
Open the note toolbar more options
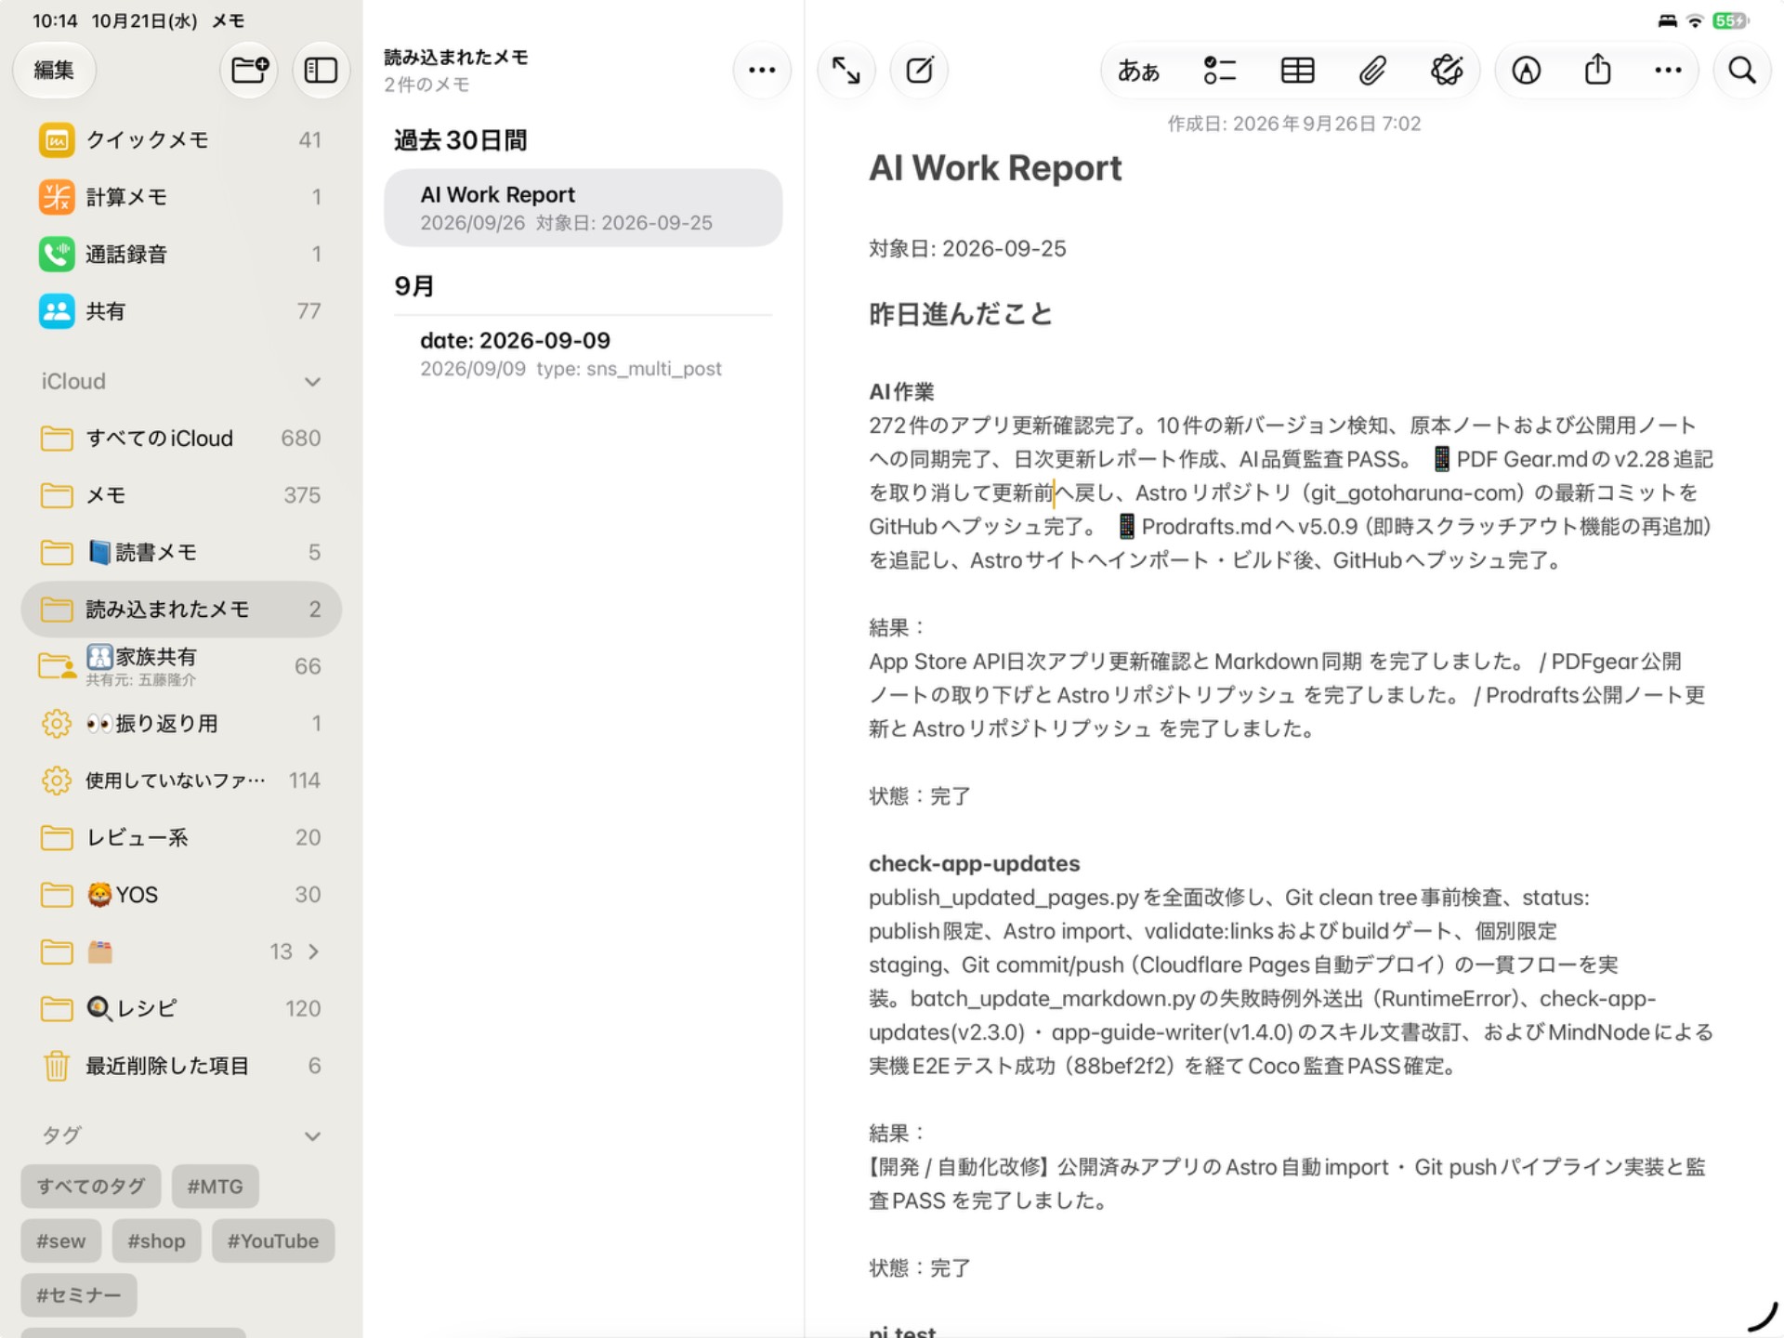tap(1668, 70)
